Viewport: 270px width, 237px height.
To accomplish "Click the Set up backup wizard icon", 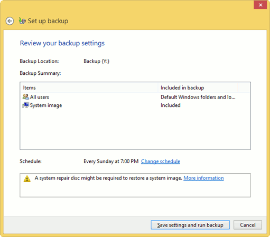I will pyautogui.click(x=22, y=21).
